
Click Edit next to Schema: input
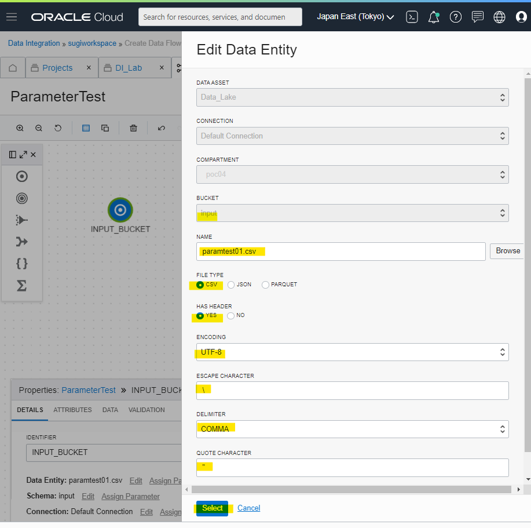(x=88, y=496)
